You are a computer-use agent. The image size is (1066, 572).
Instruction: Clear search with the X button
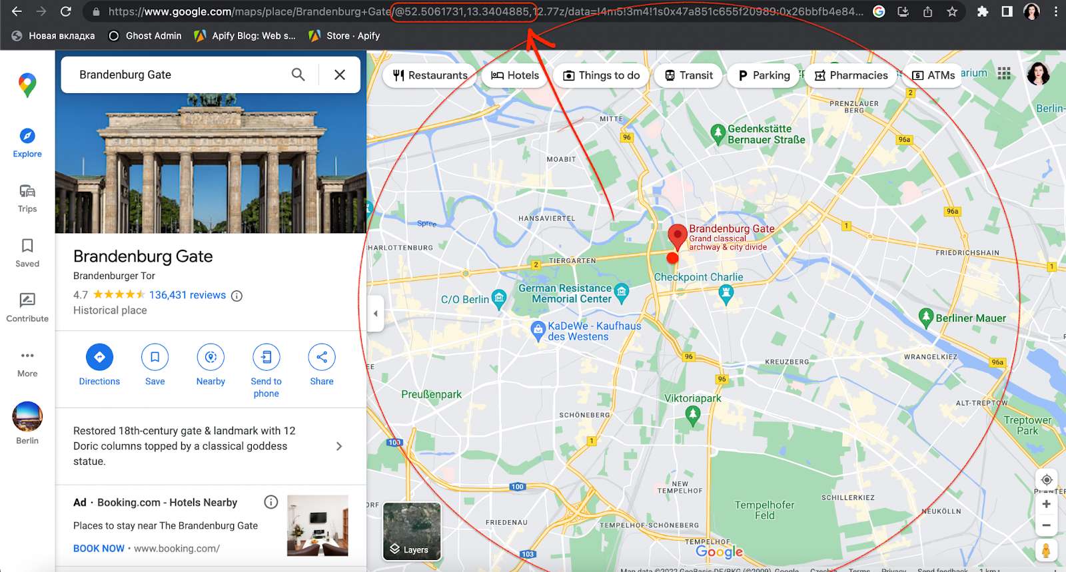[x=340, y=75]
